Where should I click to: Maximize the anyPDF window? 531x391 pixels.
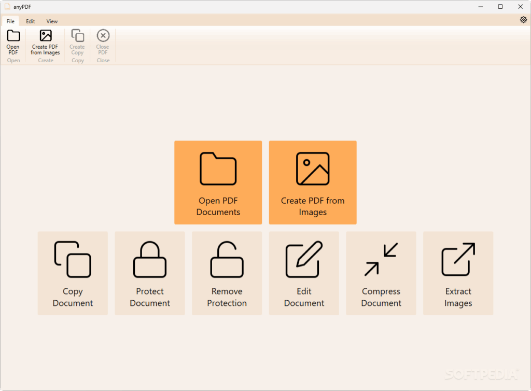click(500, 7)
